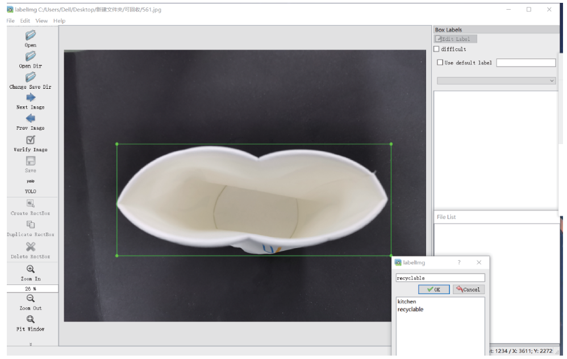The image size is (567, 359).
Task: Click the Open Dir folder icon
Action: tap(31, 56)
